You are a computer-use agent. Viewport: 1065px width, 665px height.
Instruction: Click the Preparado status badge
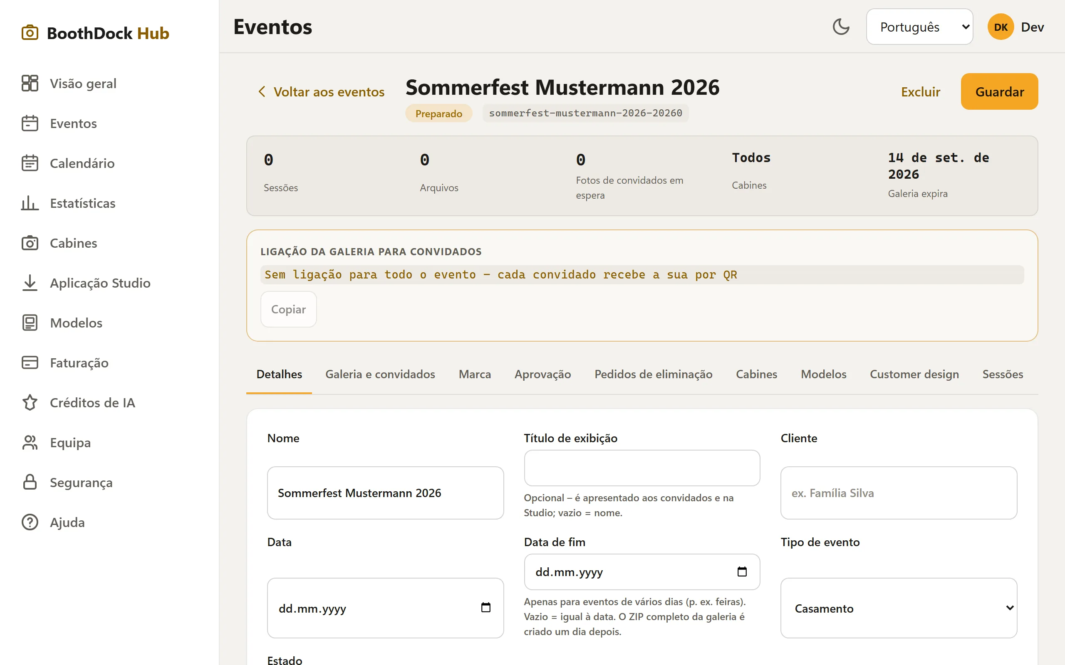tap(439, 113)
